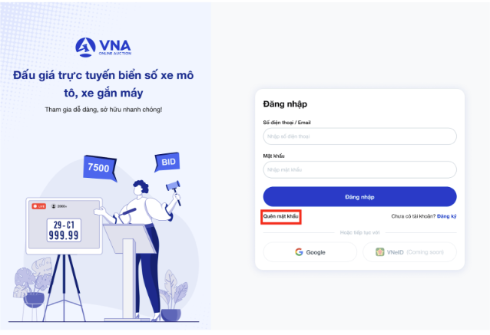The image size is (490, 335).
Task: Click the red LIVE badge on screen illustration
Action: coord(39,206)
